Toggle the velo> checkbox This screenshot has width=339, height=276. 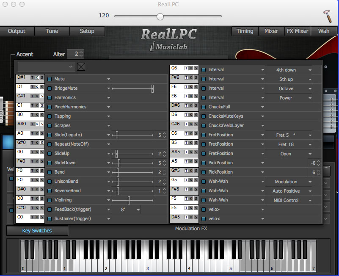pos(204,210)
